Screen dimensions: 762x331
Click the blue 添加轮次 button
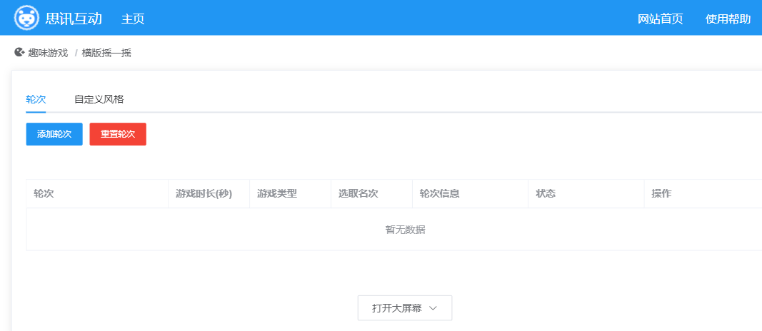pos(54,134)
